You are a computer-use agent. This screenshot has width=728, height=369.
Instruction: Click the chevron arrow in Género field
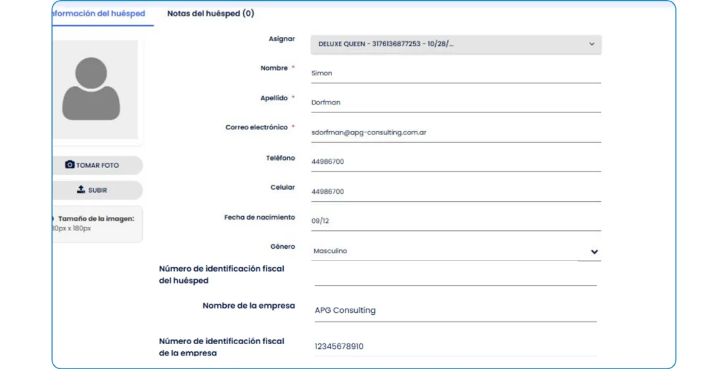(x=594, y=252)
